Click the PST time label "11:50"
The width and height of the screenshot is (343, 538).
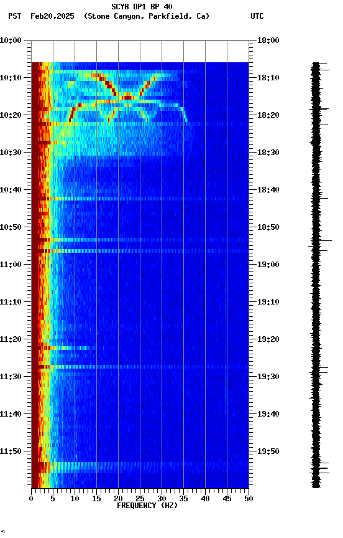point(11,452)
